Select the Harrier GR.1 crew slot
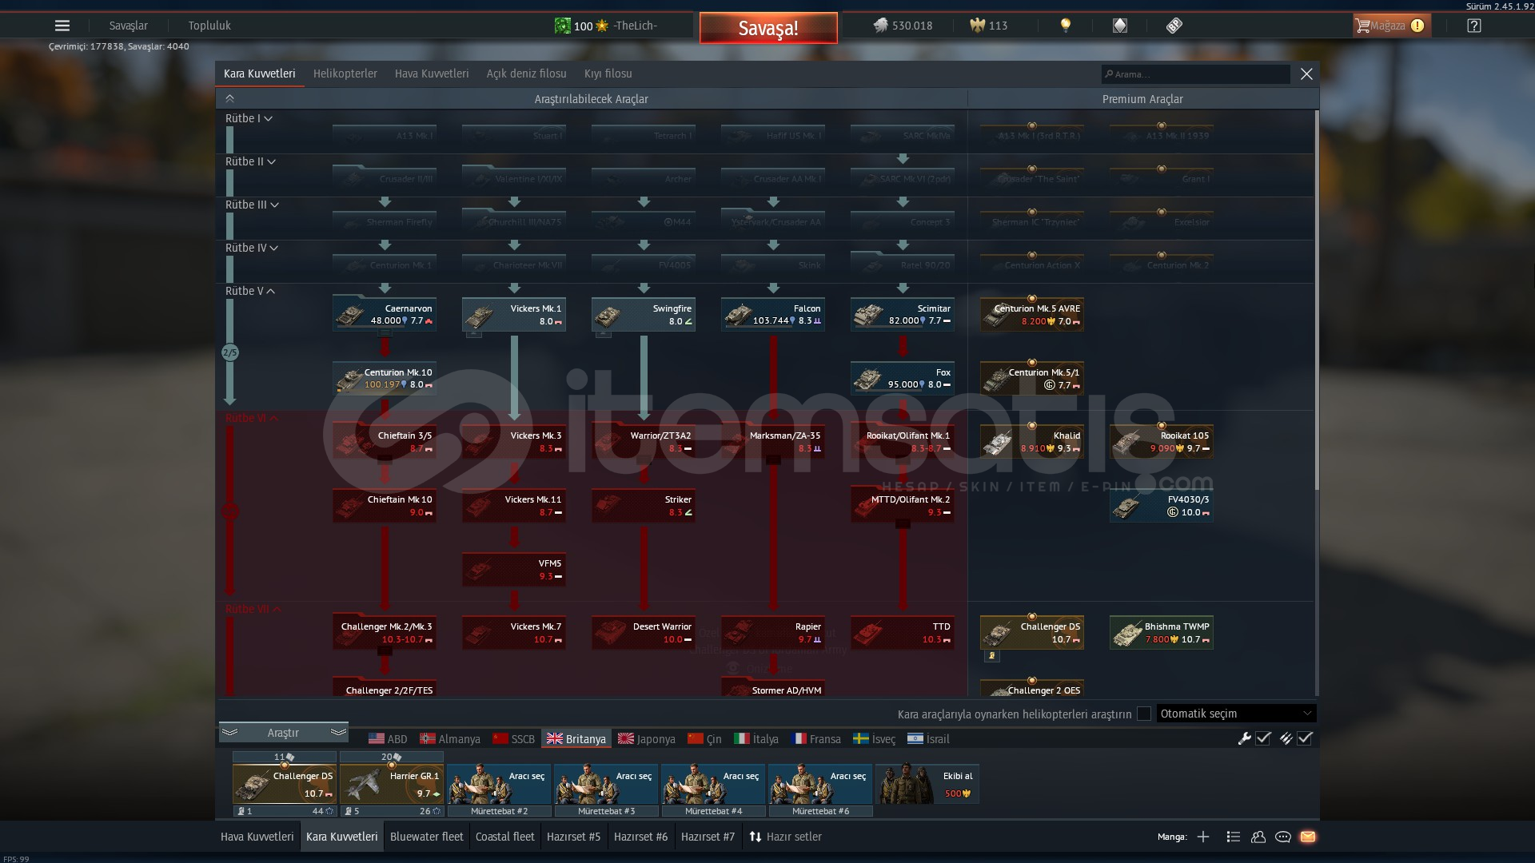Image resolution: width=1535 pixels, height=863 pixels. pos(392,784)
